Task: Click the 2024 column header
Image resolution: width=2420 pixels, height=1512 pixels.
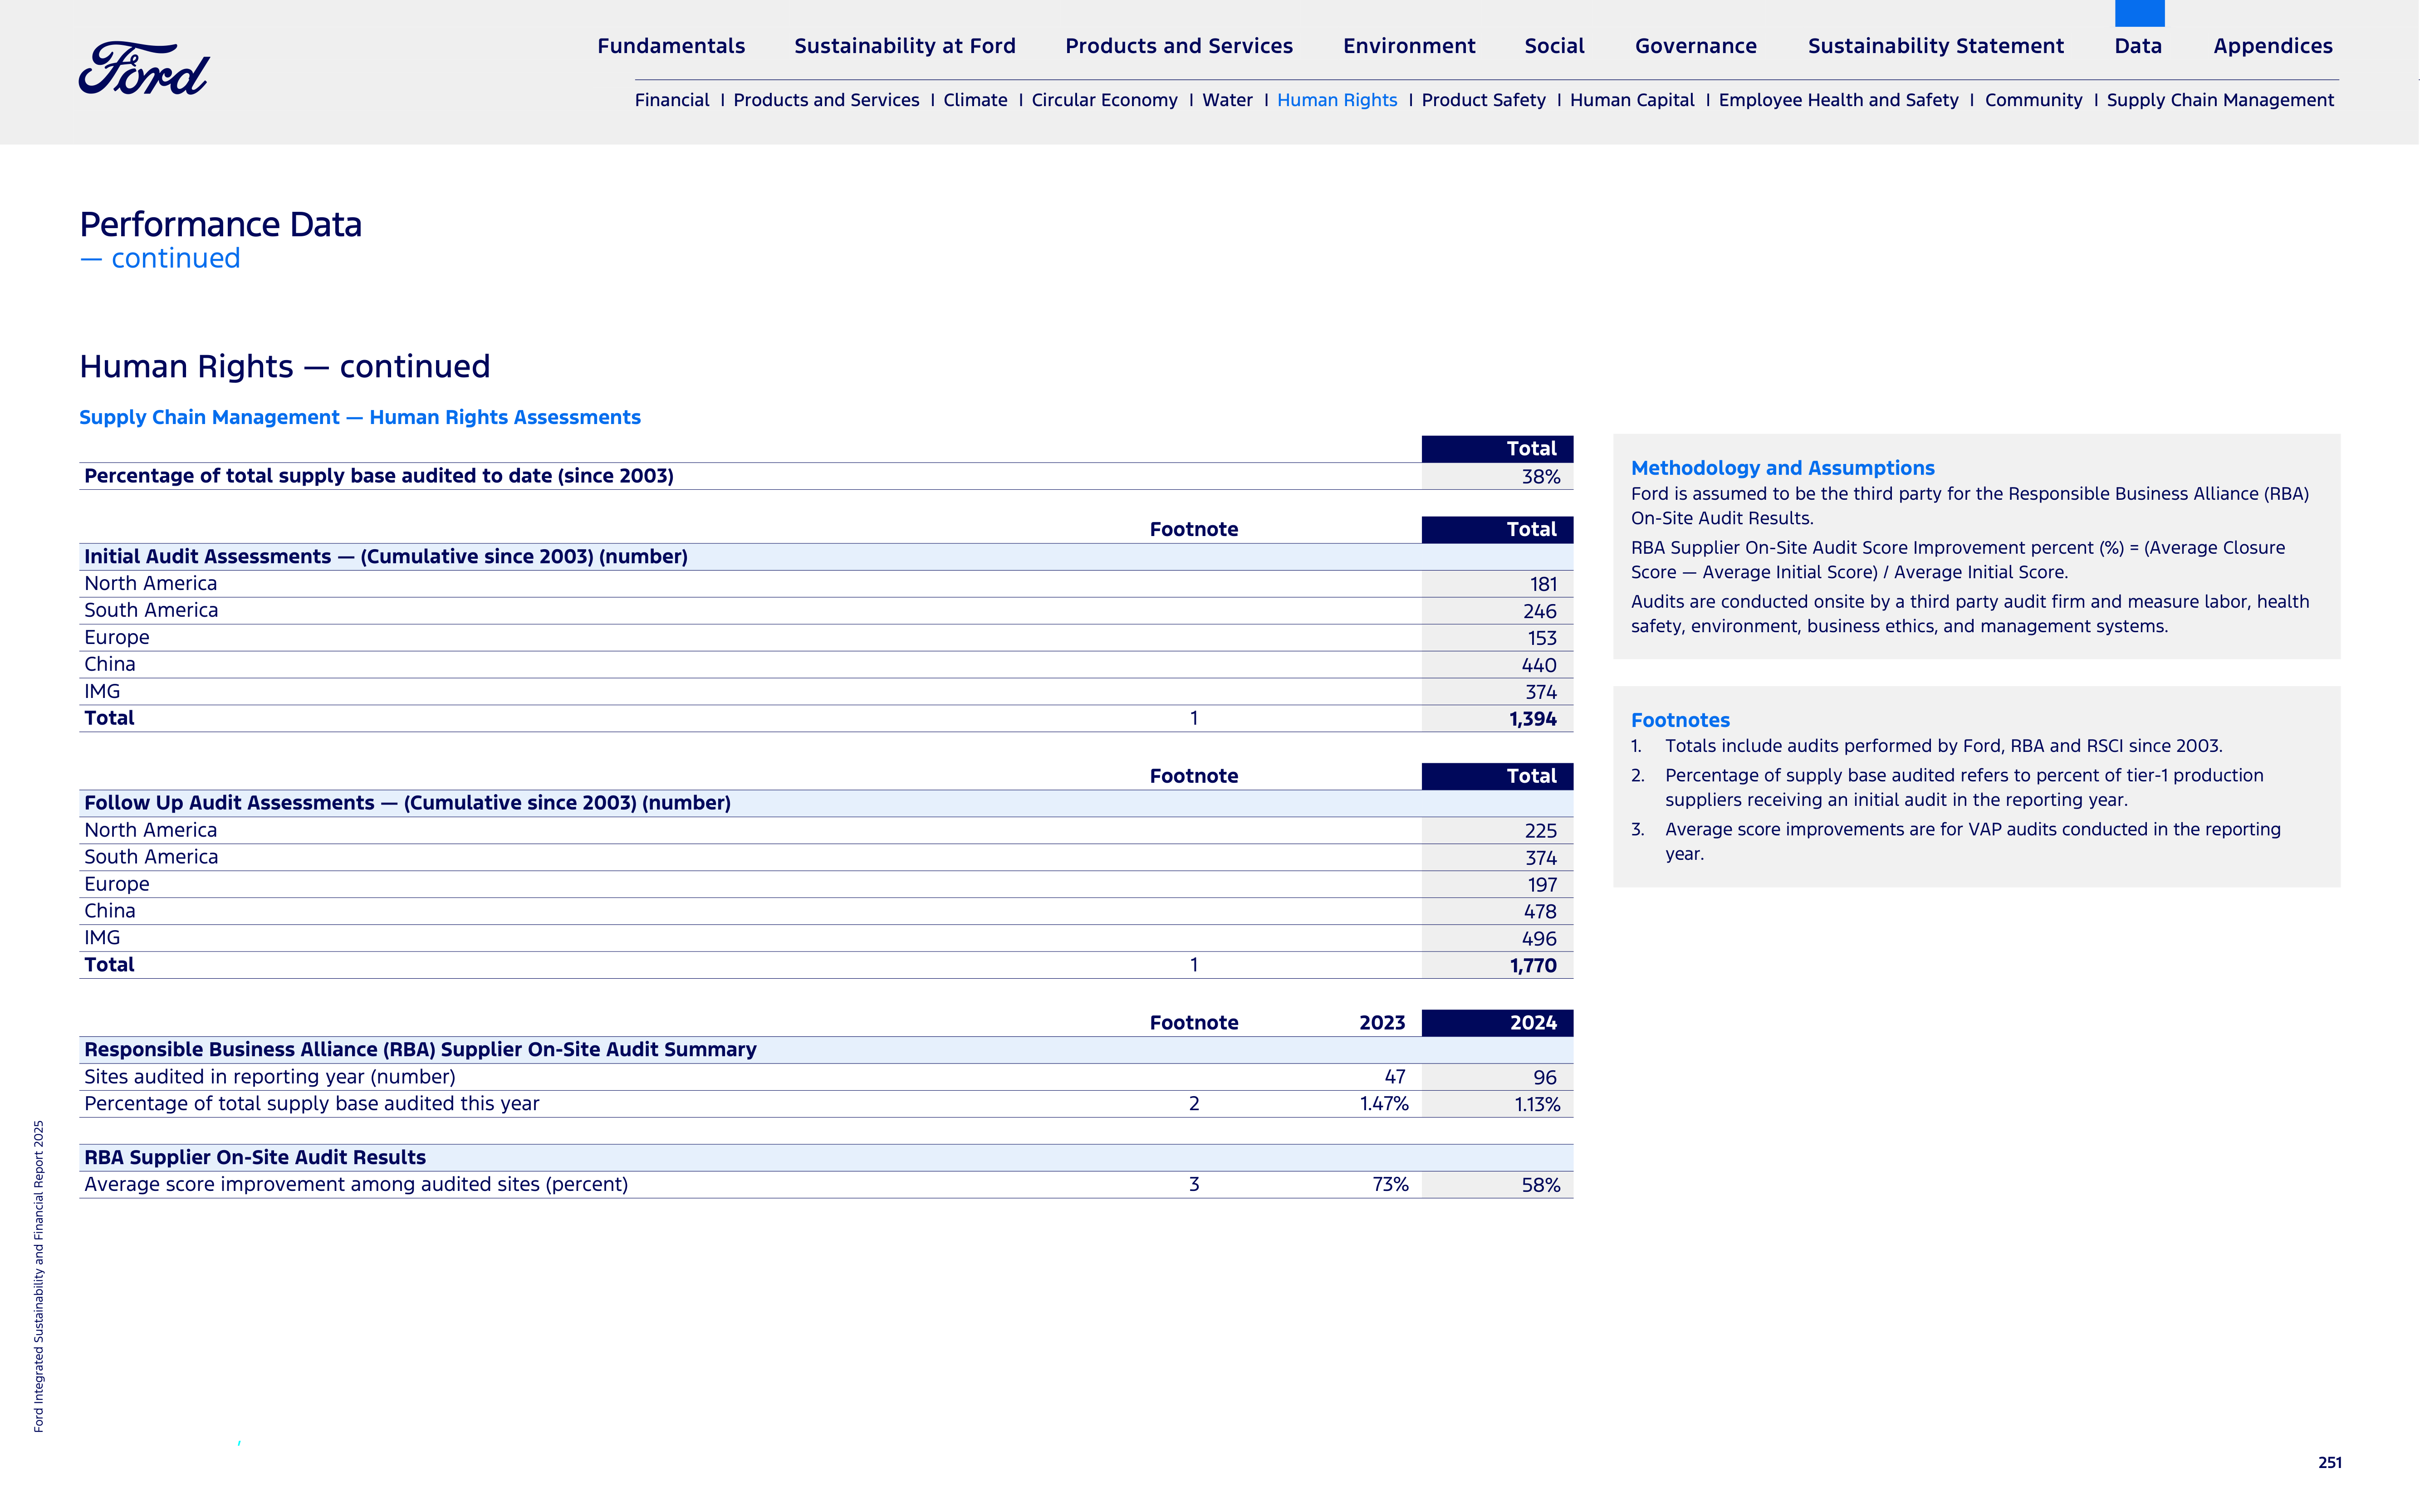Action: tap(1497, 1023)
